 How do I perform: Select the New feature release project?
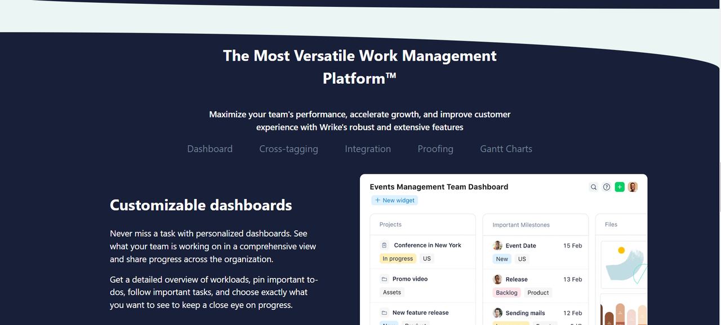tap(421, 313)
